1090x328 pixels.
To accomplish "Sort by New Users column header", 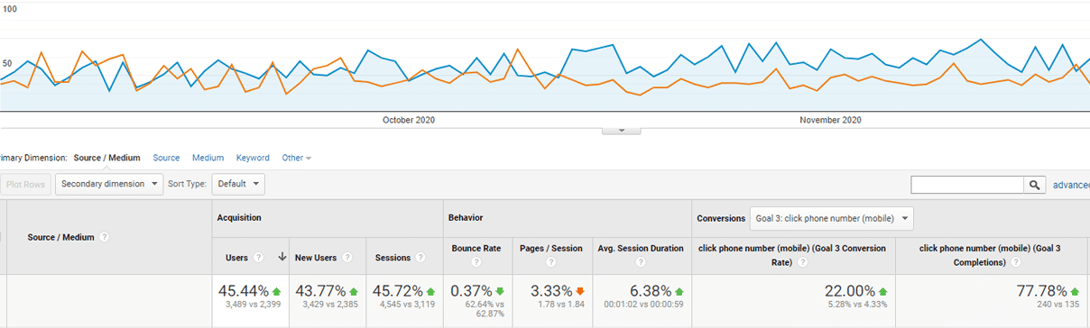I will (316, 258).
